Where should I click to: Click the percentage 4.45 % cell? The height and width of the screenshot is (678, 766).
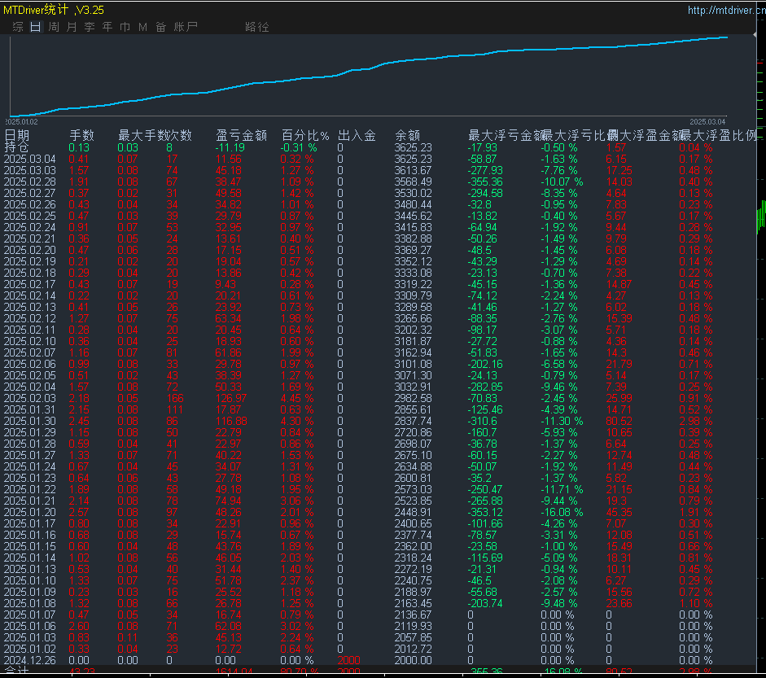coord(297,399)
